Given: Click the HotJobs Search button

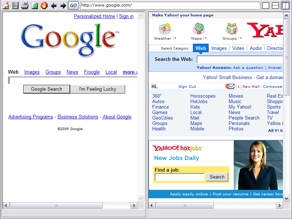Looking at the screenshot, I should tap(217, 177).
